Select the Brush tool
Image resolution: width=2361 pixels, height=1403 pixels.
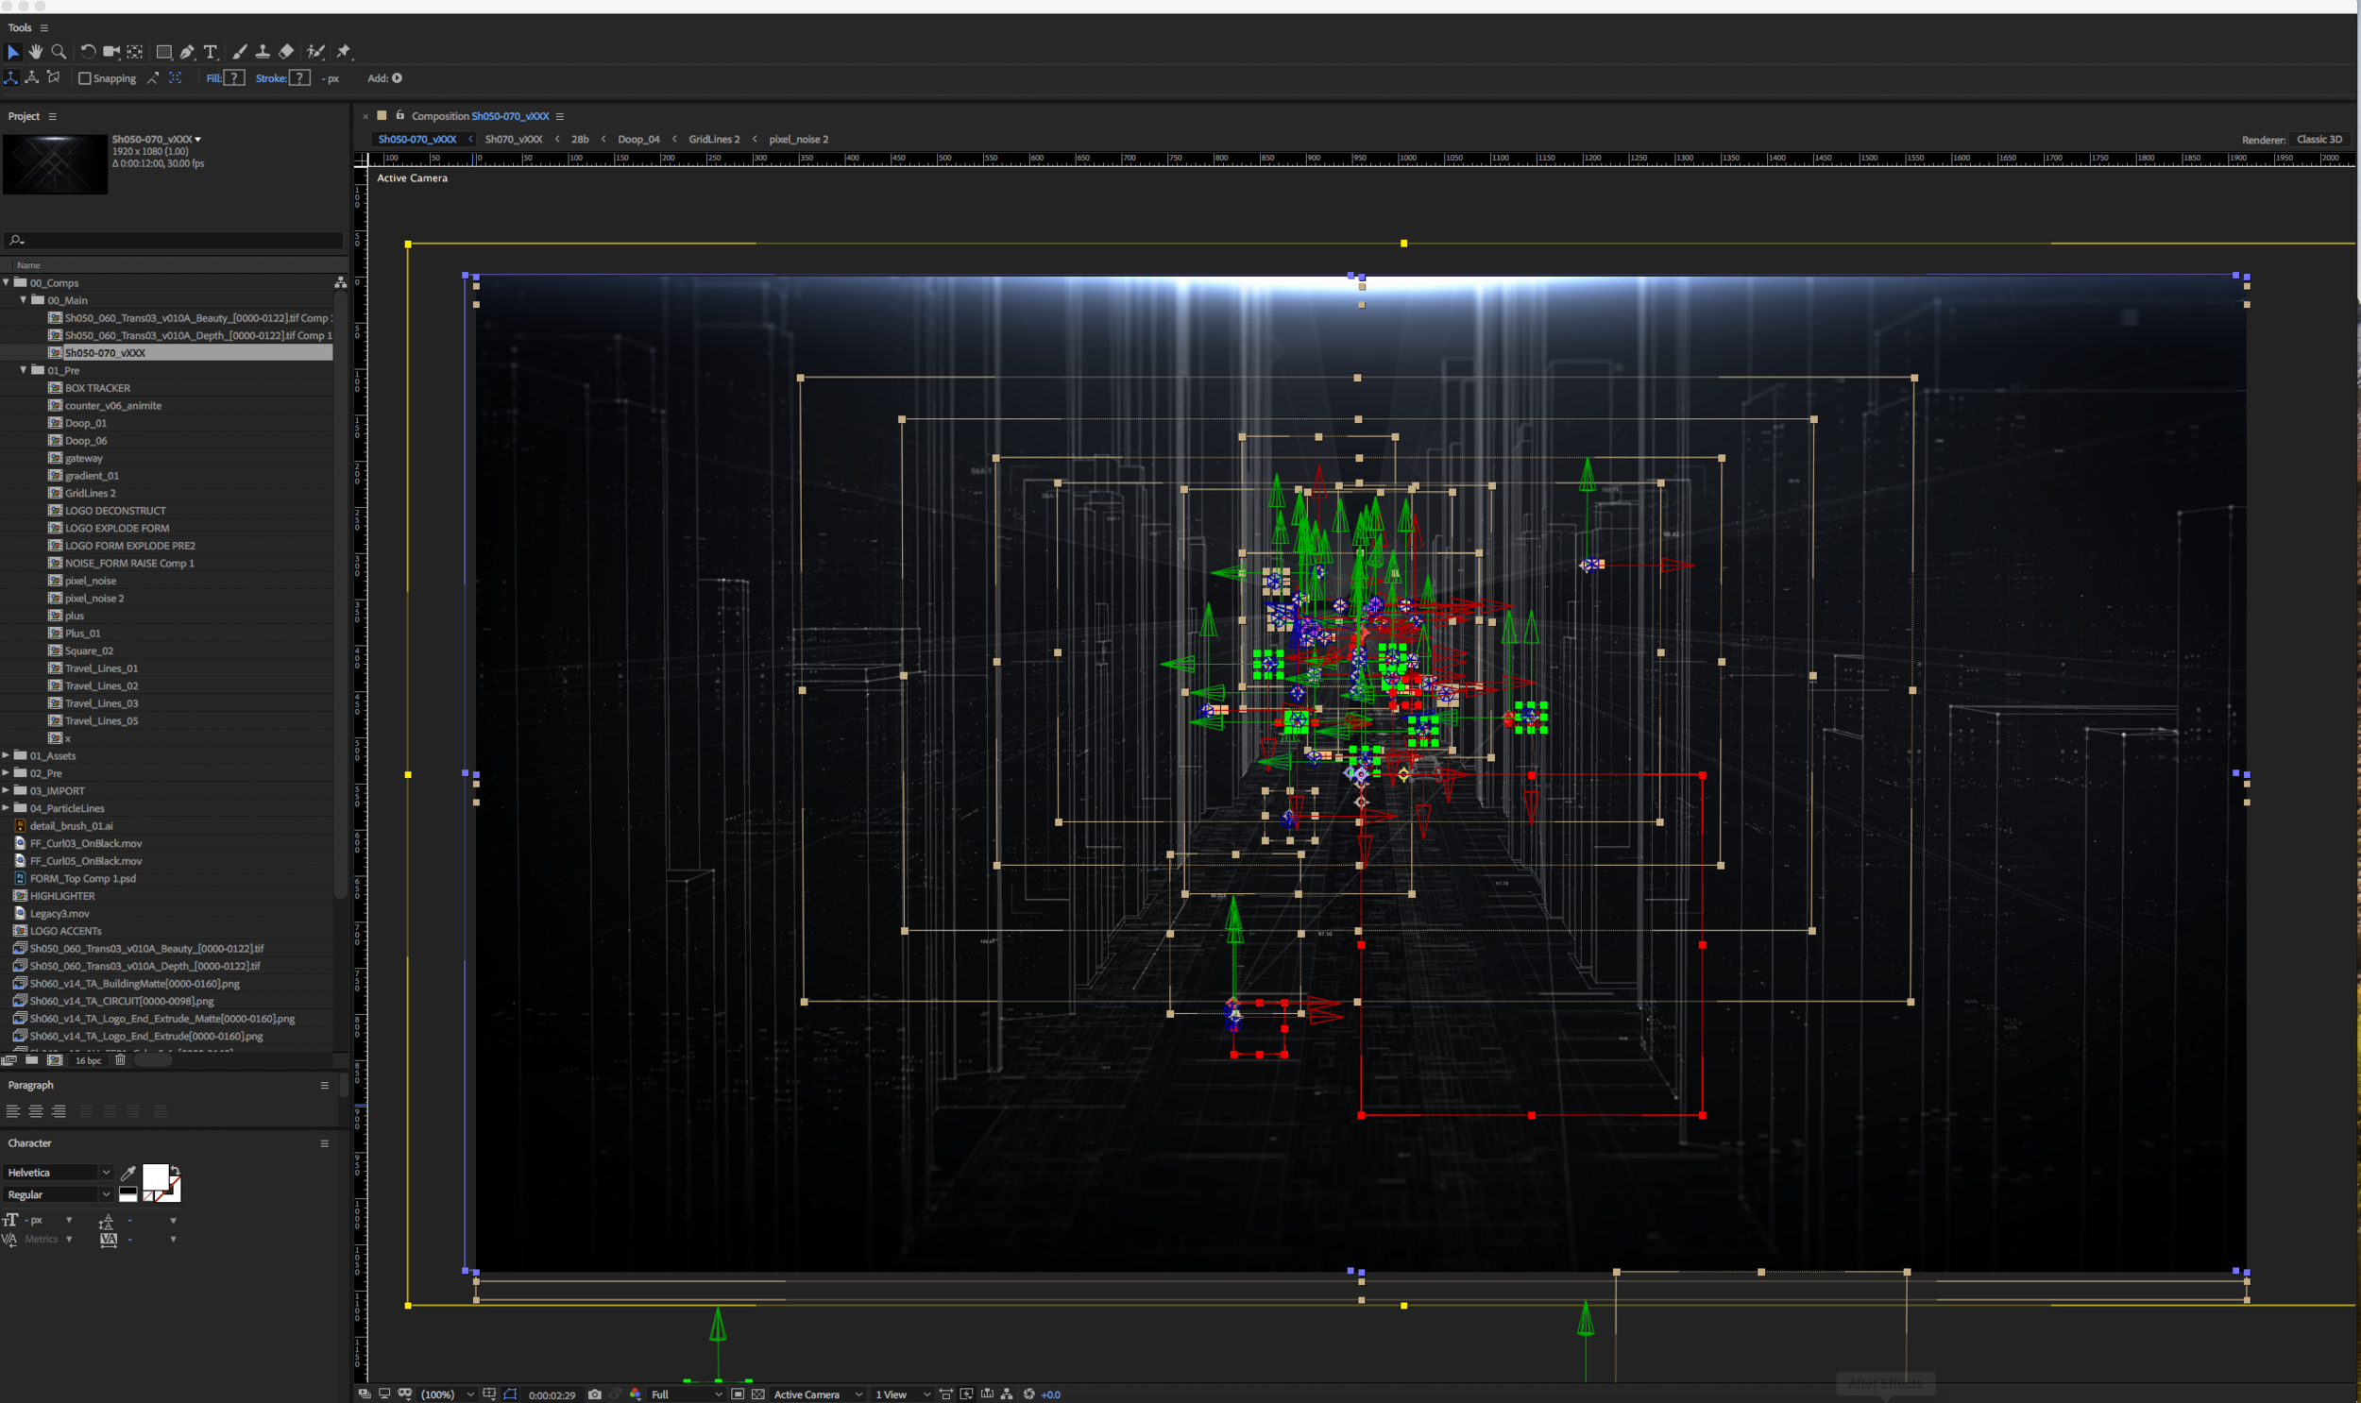pos(239,52)
